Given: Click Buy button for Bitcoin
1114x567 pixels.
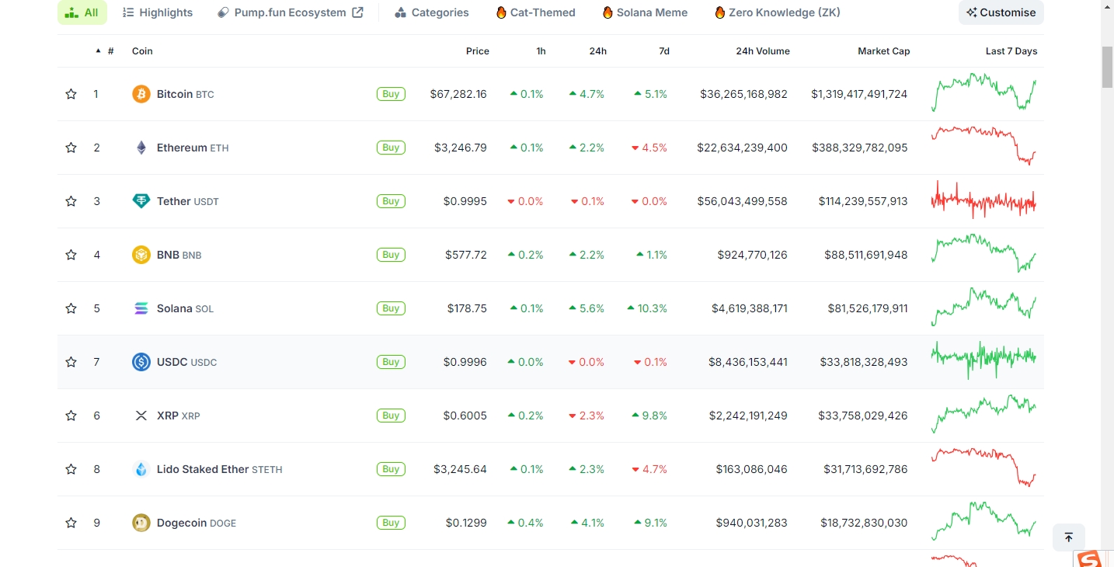Looking at the screenshot, I should [391, 94].
